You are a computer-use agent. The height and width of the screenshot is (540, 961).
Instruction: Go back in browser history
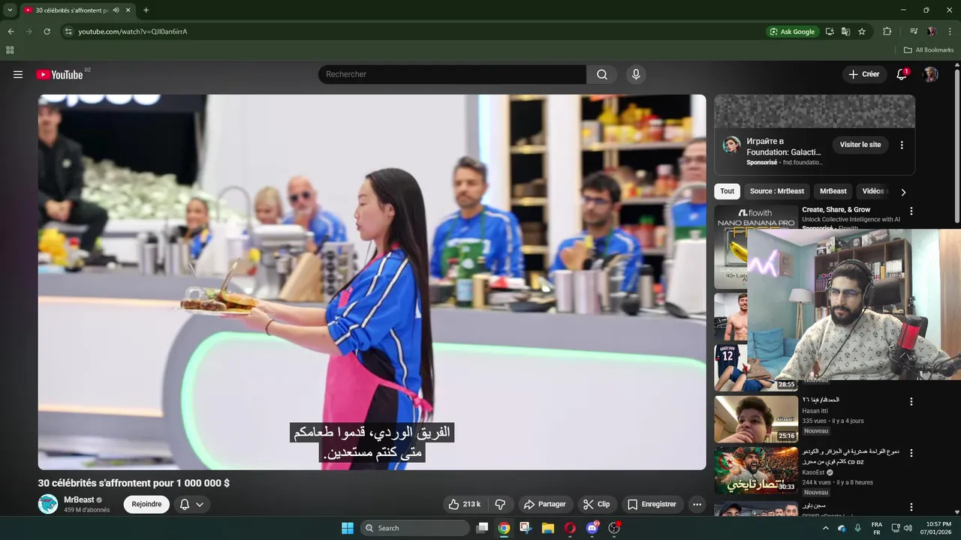tap(11, 31)
